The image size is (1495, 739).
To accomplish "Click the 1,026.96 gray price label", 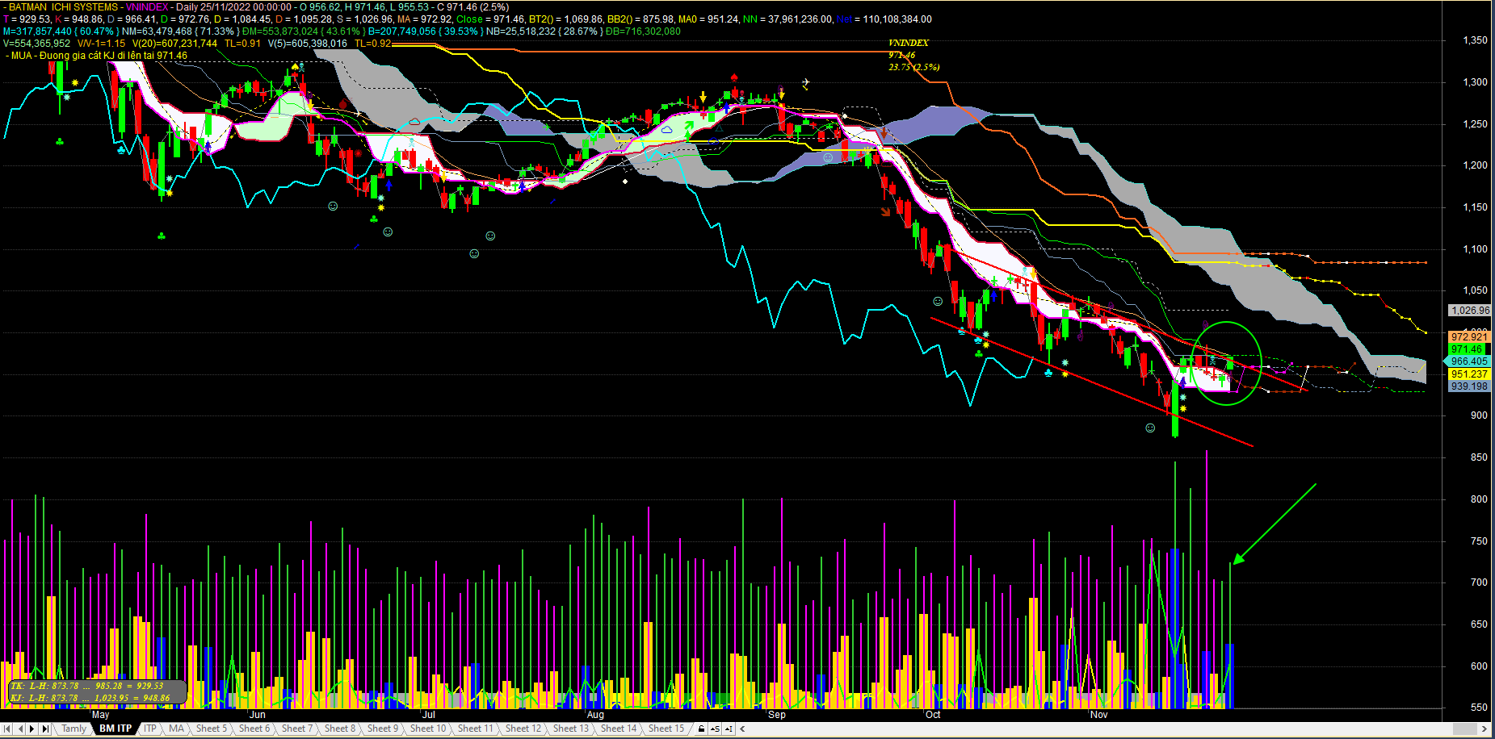I will click(1469, 311).
